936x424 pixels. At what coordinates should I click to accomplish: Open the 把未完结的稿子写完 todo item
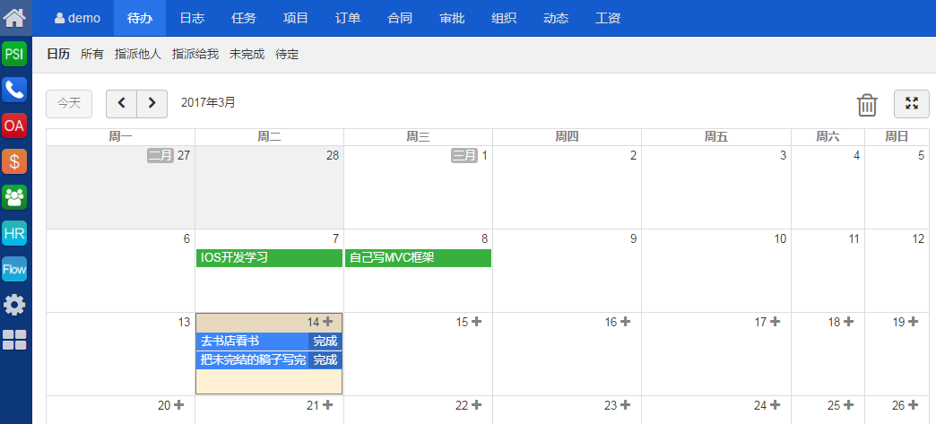coord(253,360)
